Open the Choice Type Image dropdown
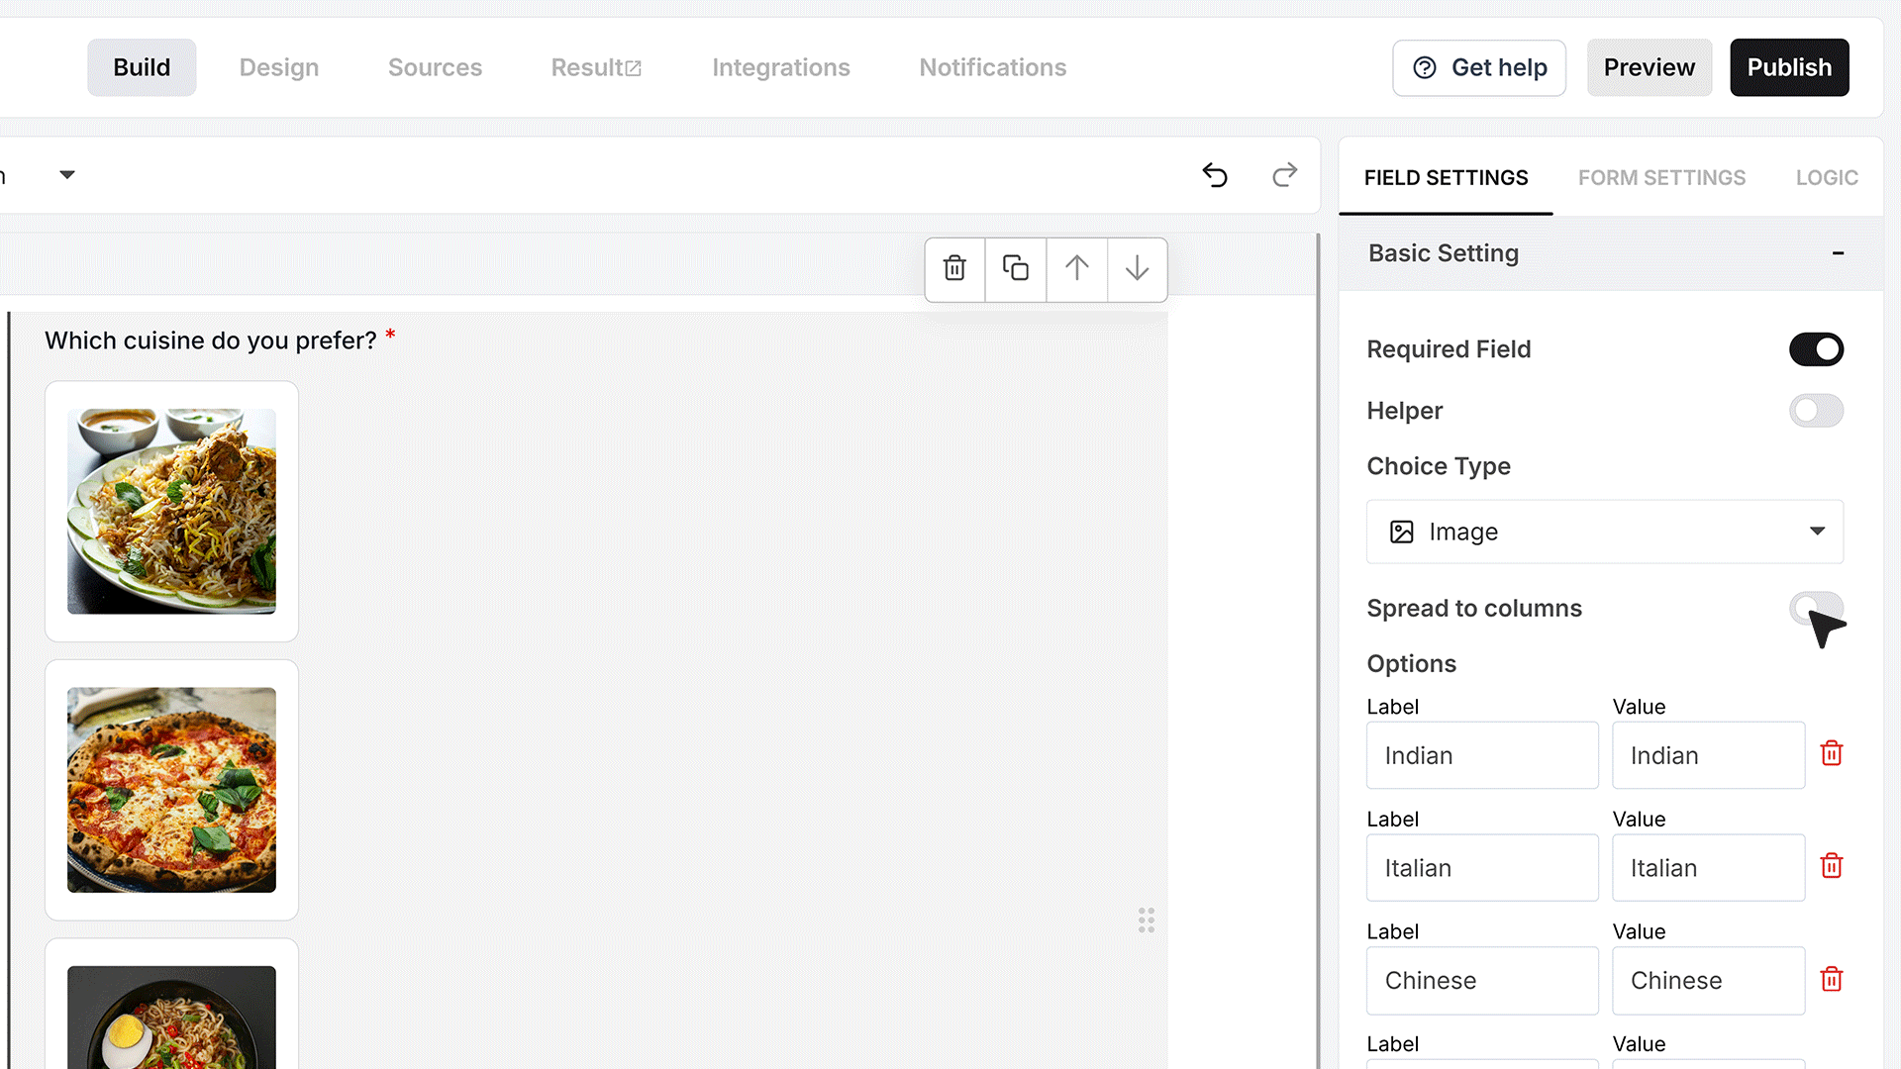The image size is (1901, 1069). 1604,532
